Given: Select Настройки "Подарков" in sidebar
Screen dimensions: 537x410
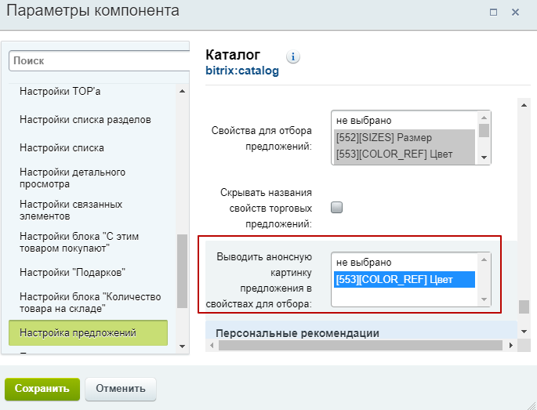Looking at the screenshot, I should click(73, 272).
